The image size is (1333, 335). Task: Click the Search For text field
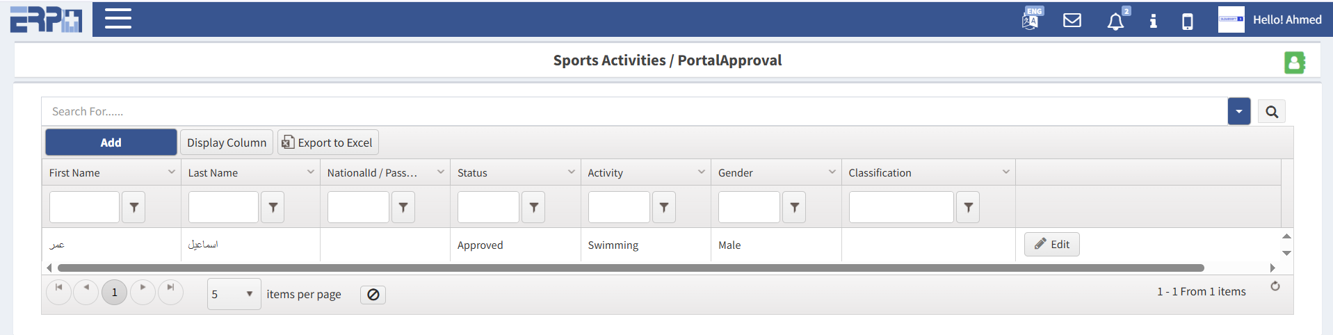pyautogui.click(x=633, y=112)
